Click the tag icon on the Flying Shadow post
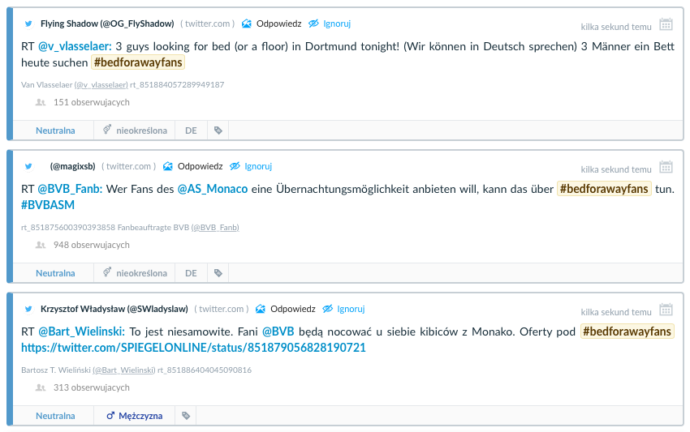This screenshot has height=432, width=690. (218, 130)
